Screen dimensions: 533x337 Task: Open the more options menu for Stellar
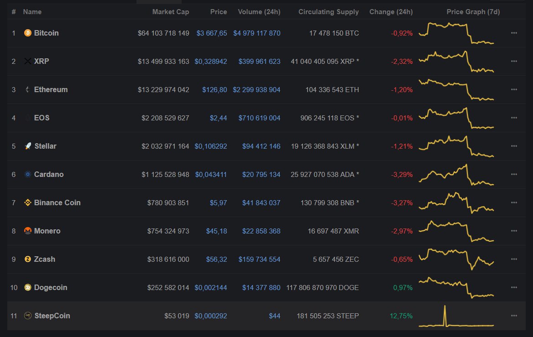pyautogui.click(x=514, y=146)
